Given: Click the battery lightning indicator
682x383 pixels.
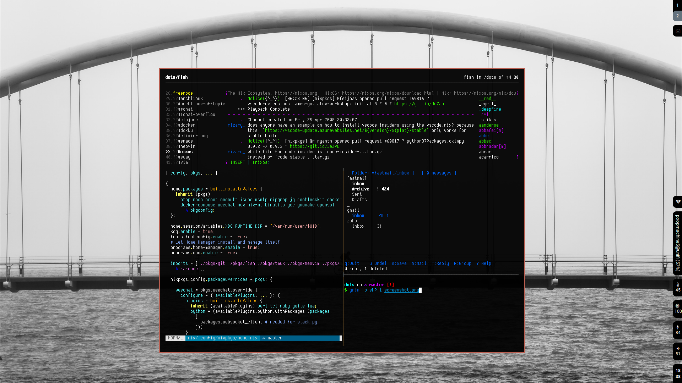Looking at the screenshot, I should (678, 330).
